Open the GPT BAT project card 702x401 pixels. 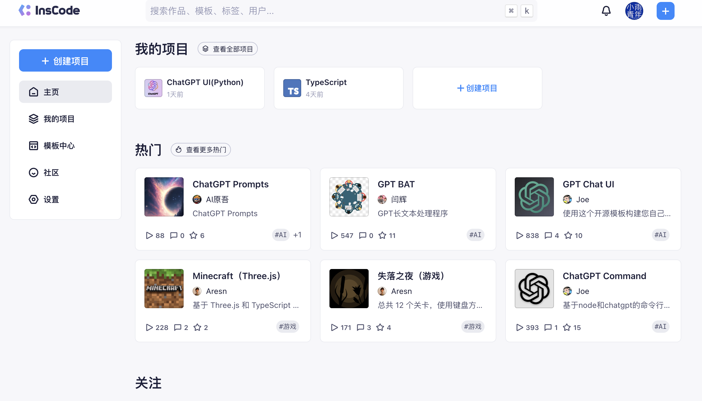(408, 209)
